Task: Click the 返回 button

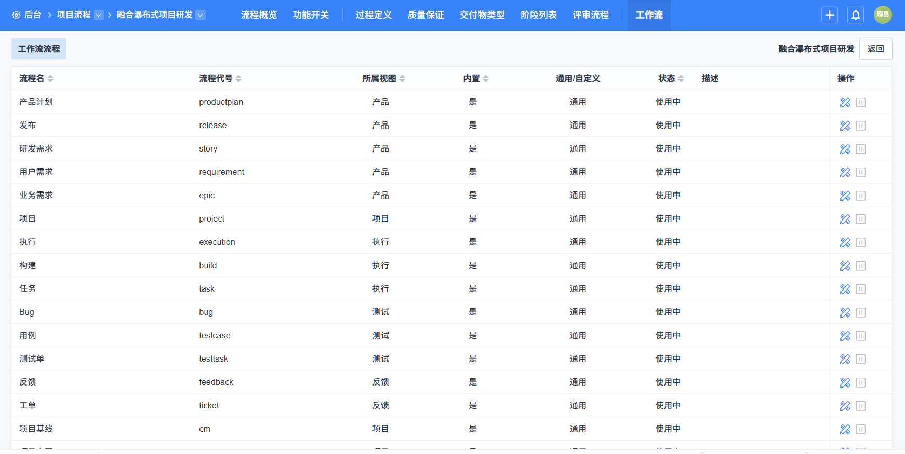Action: [875, 49]
